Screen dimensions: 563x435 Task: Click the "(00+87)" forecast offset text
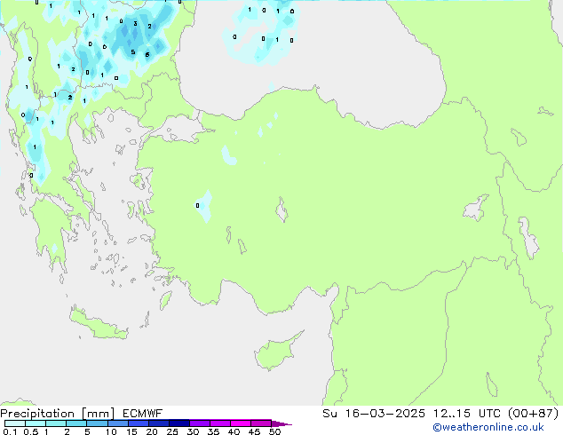[x=534, y=414]
